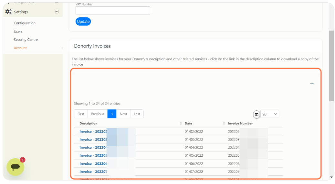Image resolution: width=335 pixels, height=184 pixels.
Task: Download Invoice - 202202 link
Action: pyautogui.click(x=93, y=132)
